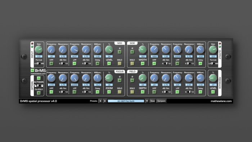Flip the FIELD LPF 6/12 dB/Oct switch
252x142 pixels.
point(189,92)
